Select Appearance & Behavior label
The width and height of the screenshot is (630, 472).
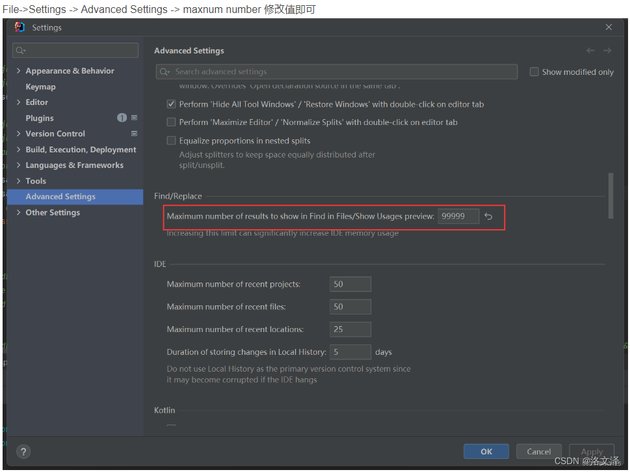point(70,70)
